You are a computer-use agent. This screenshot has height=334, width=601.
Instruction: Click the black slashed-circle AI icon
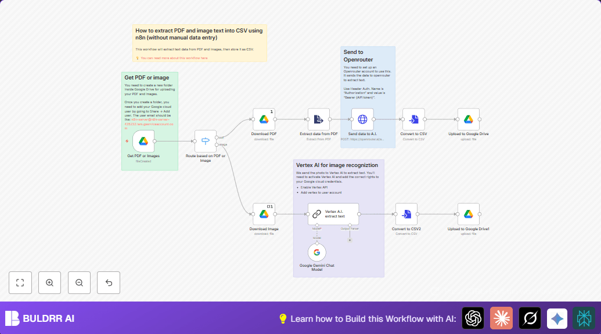[x=530, y=318]
